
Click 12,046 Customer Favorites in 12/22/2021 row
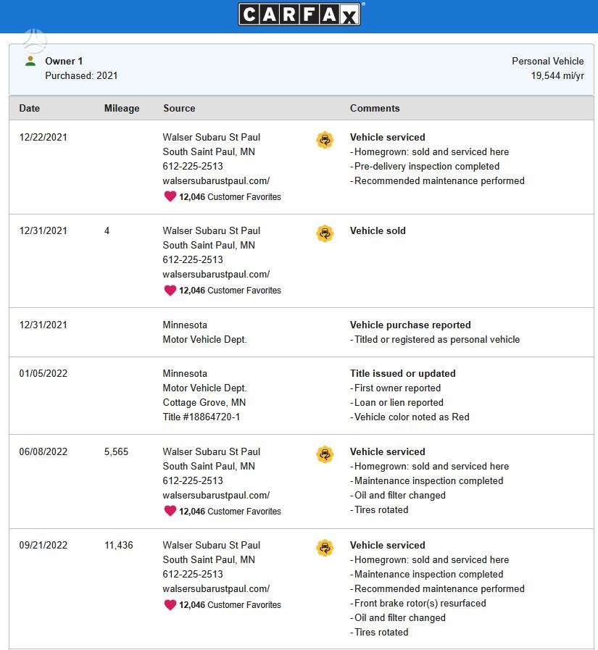tap(230, 197)
